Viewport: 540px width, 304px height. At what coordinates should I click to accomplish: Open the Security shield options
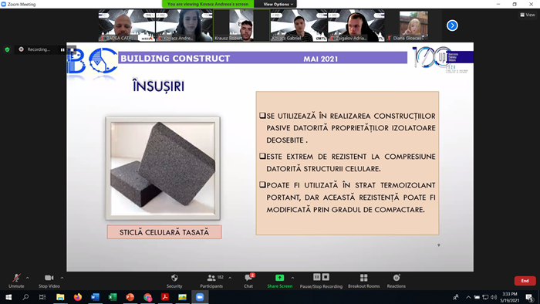174,281
